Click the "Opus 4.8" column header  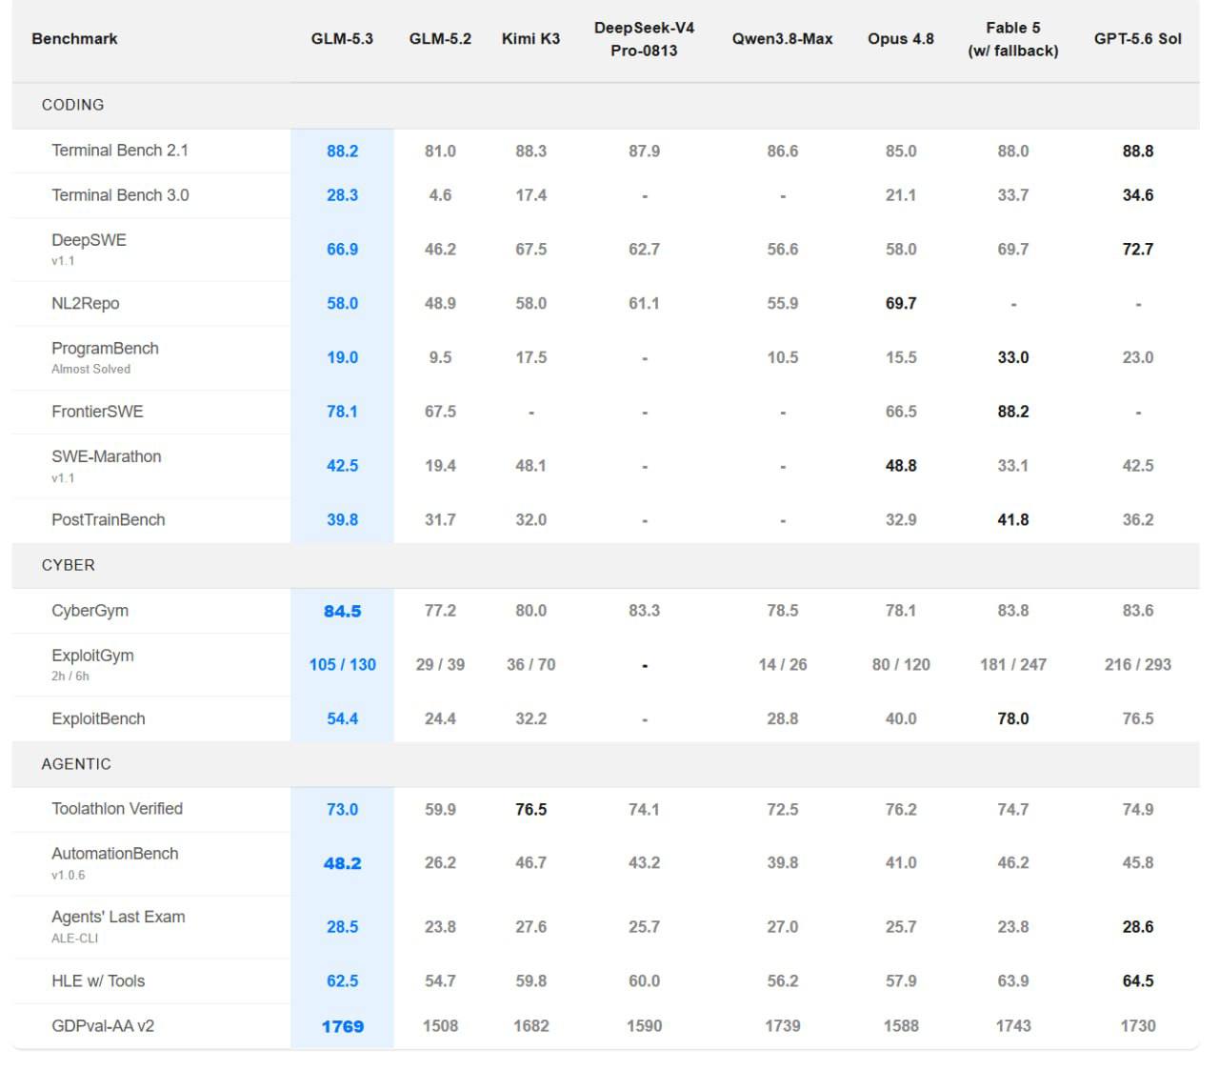click(x=901, y=39)
